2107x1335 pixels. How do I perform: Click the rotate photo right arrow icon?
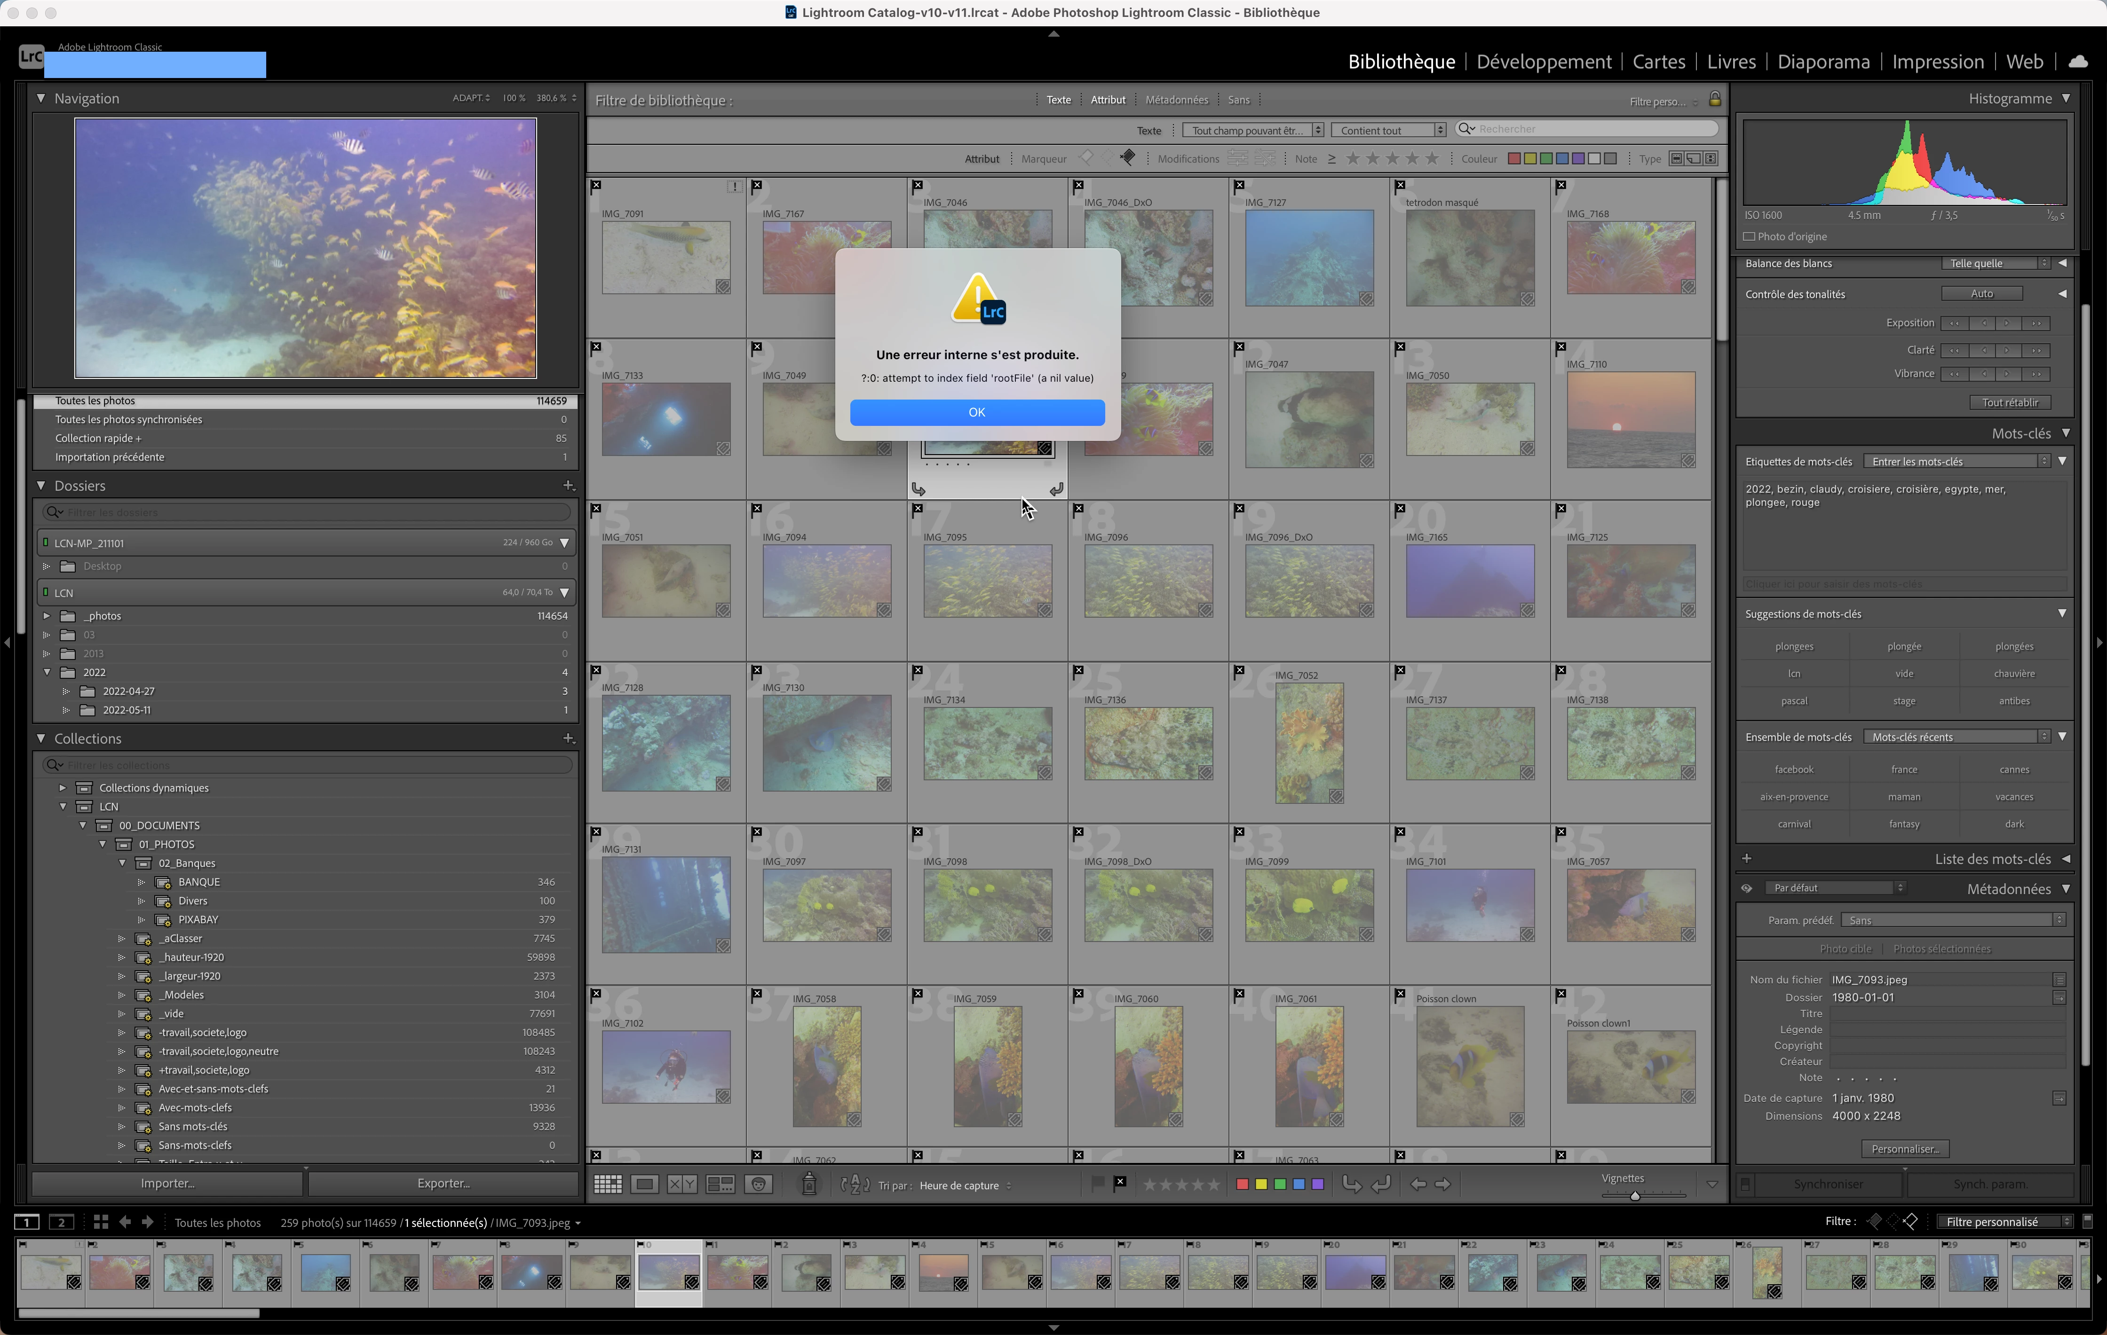tap(1381, 1185)
